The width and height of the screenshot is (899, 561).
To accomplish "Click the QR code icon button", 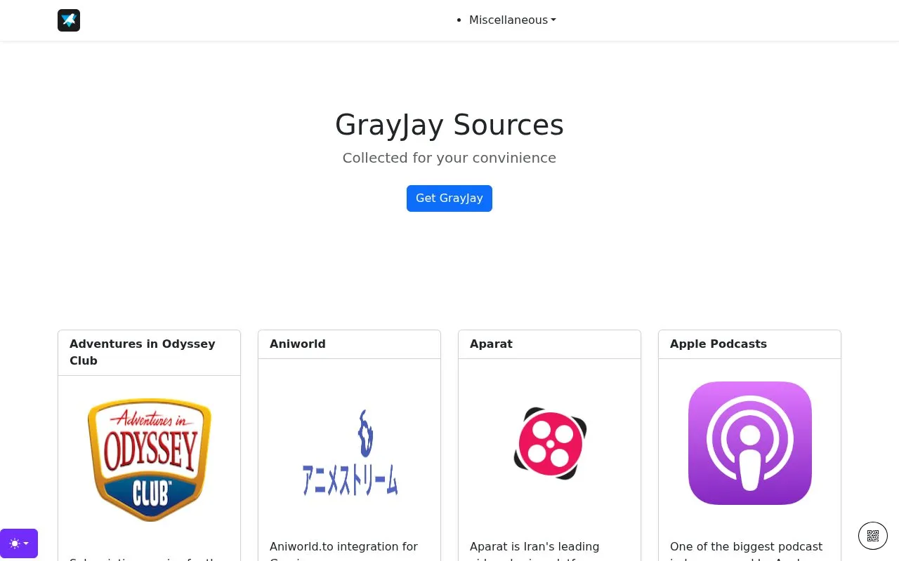I will pos(873,536).
